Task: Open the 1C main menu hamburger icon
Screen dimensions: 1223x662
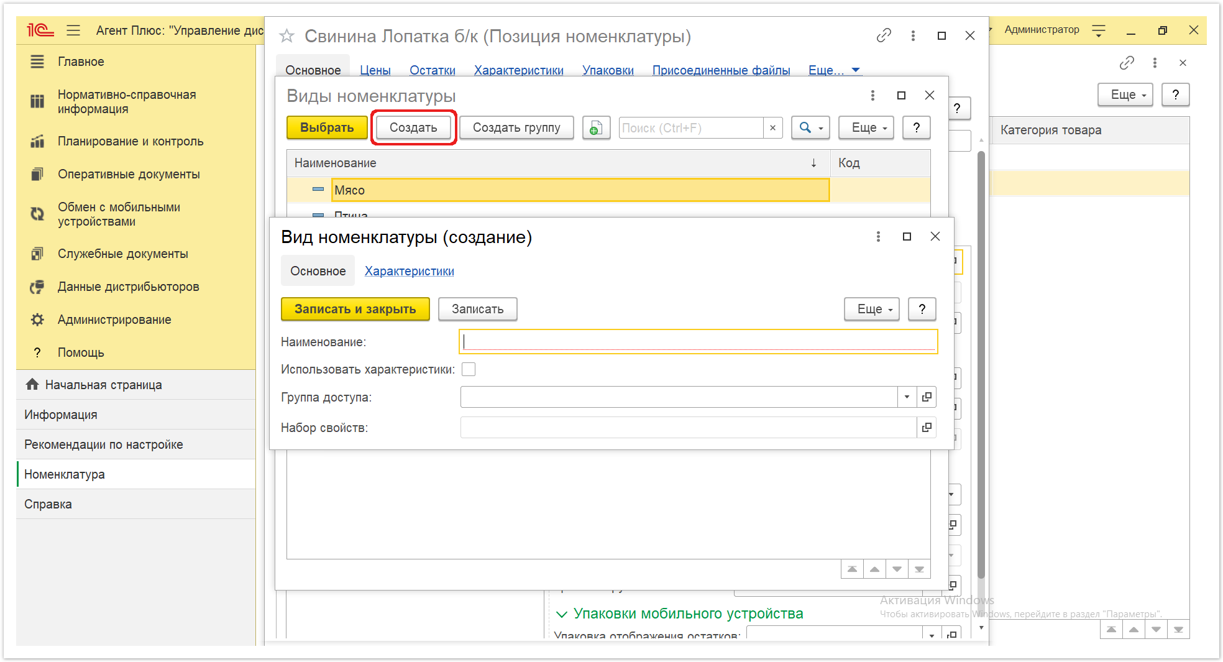Action: pyautogui.click(x=73, y=30)
